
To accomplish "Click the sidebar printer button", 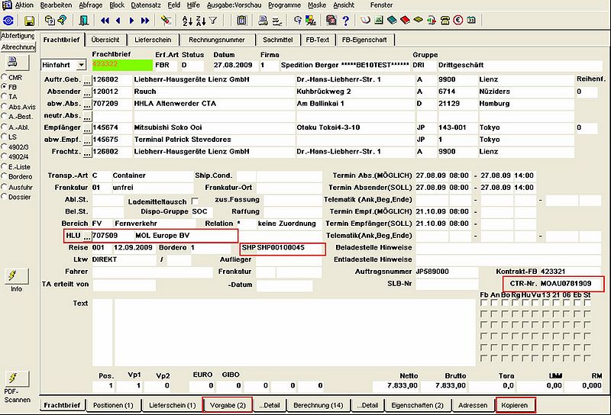I will [16, 62].
